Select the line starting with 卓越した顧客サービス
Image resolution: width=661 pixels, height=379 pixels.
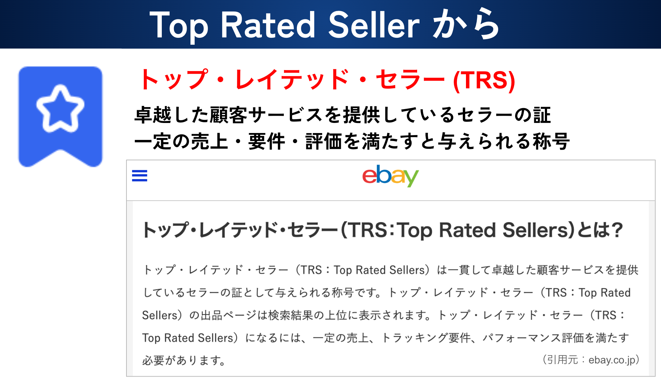point(343,115)
